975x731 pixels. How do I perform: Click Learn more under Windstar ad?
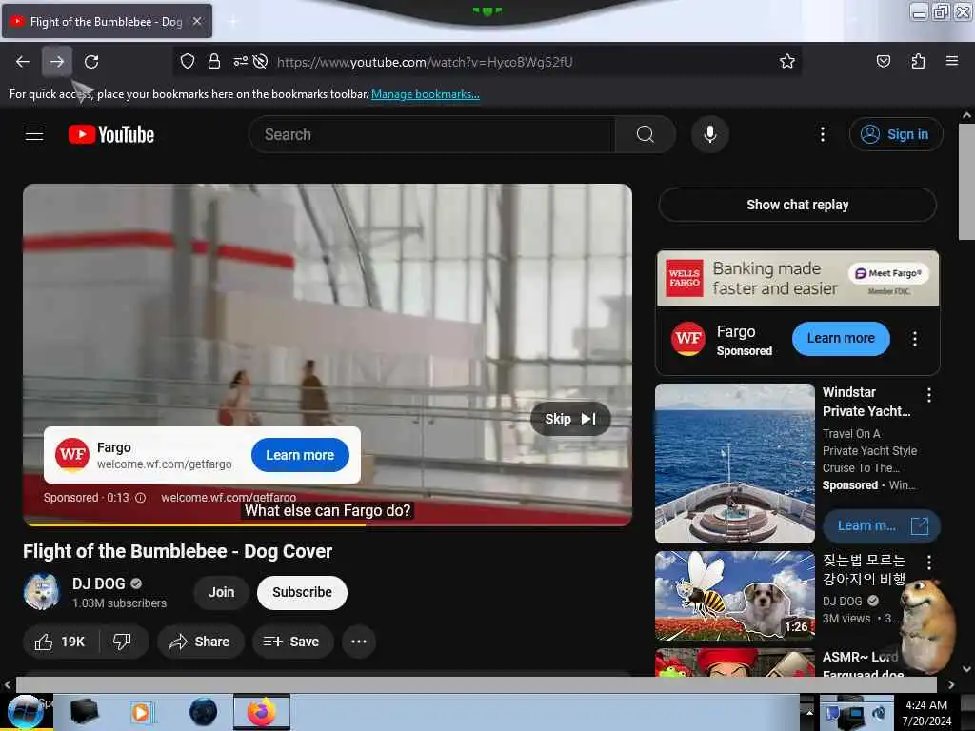(x=882, y=525)
